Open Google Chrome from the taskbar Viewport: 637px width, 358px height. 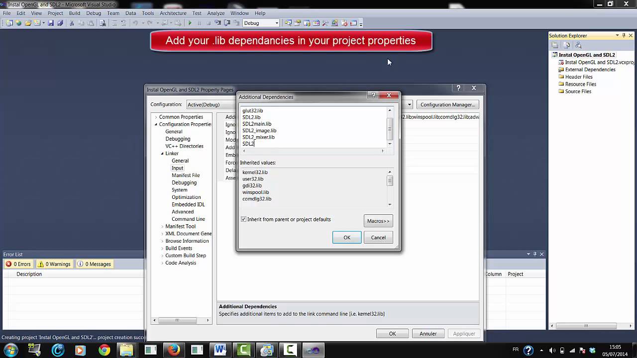point(104,350)
